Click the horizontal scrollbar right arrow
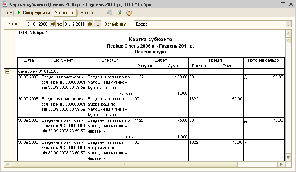Screen dimensions: 296x172 click(281, 164)
